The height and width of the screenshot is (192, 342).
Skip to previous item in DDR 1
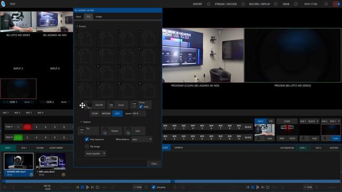point(77,187)
